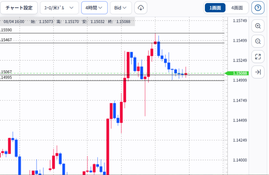
Task: Click the 1.14499 price axis label
Action: click(240, 120)
